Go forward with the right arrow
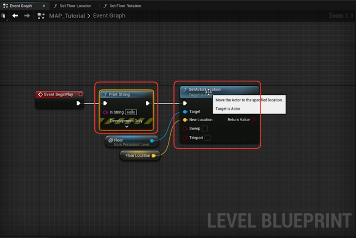The width and height of the screenshot is (356, 238). pyautogui.click(x=27, y=16)
